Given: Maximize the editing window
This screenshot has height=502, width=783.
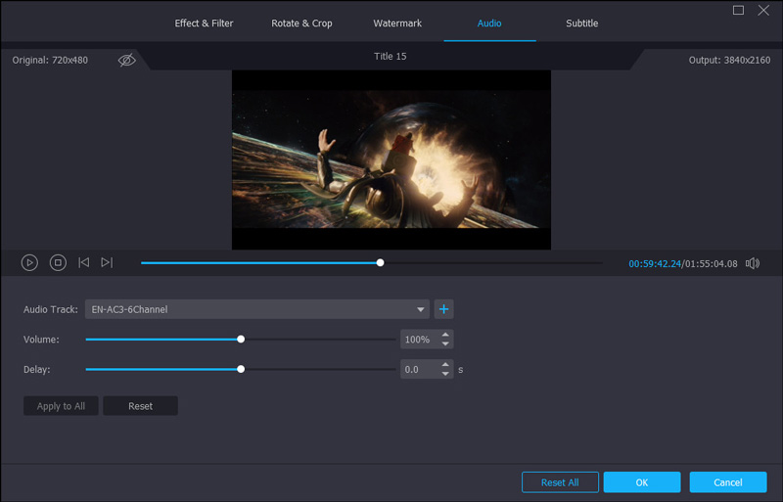Looking at the screenshot, I should click(739, 11).
